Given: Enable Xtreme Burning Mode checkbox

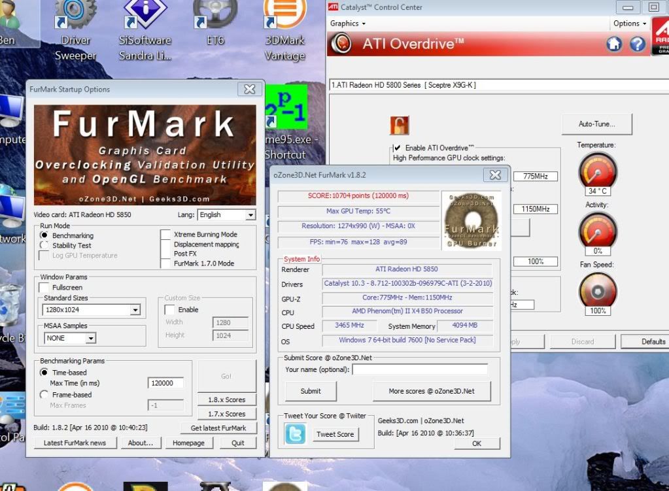Looking at the screenshot, I should 165,234.
